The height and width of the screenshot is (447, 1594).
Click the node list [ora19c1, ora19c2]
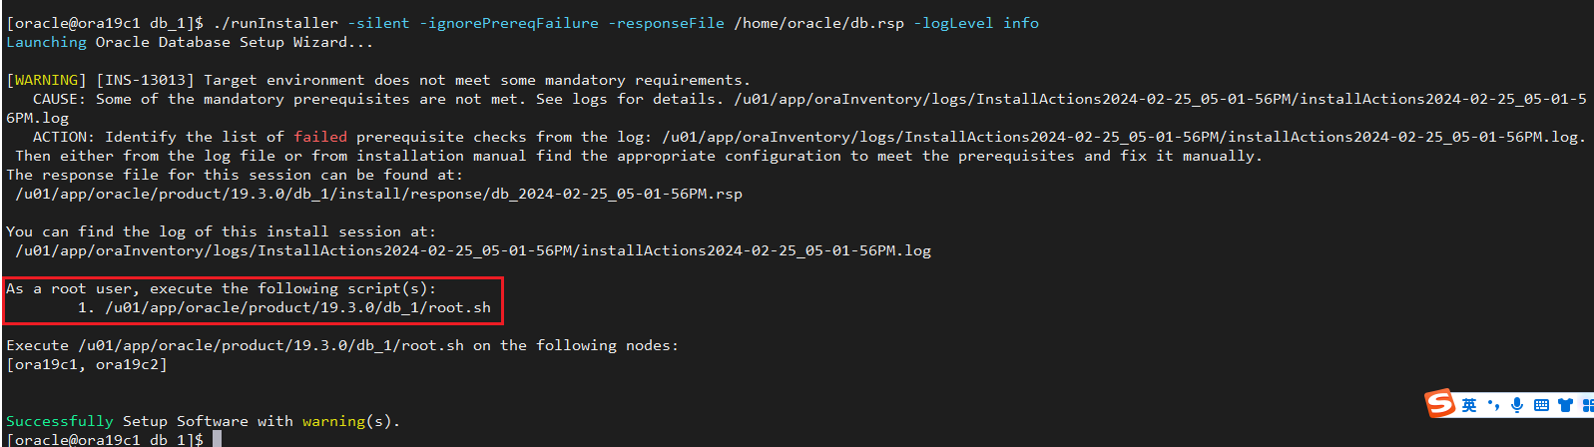pos(87,364)
